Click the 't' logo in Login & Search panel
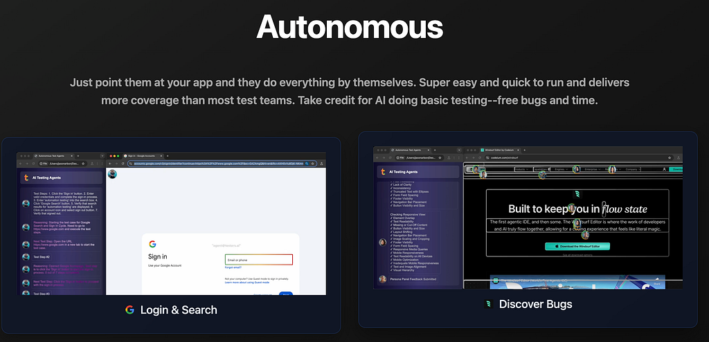This screenshot has width=709, height=342. 26,178
